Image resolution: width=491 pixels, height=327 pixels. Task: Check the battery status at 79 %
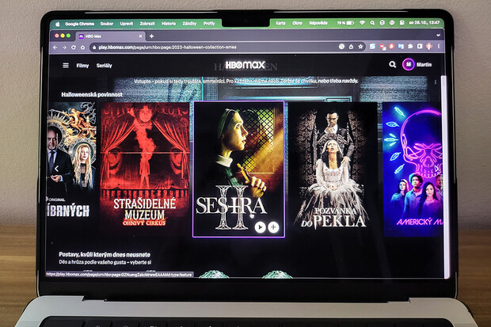[345, 23]
